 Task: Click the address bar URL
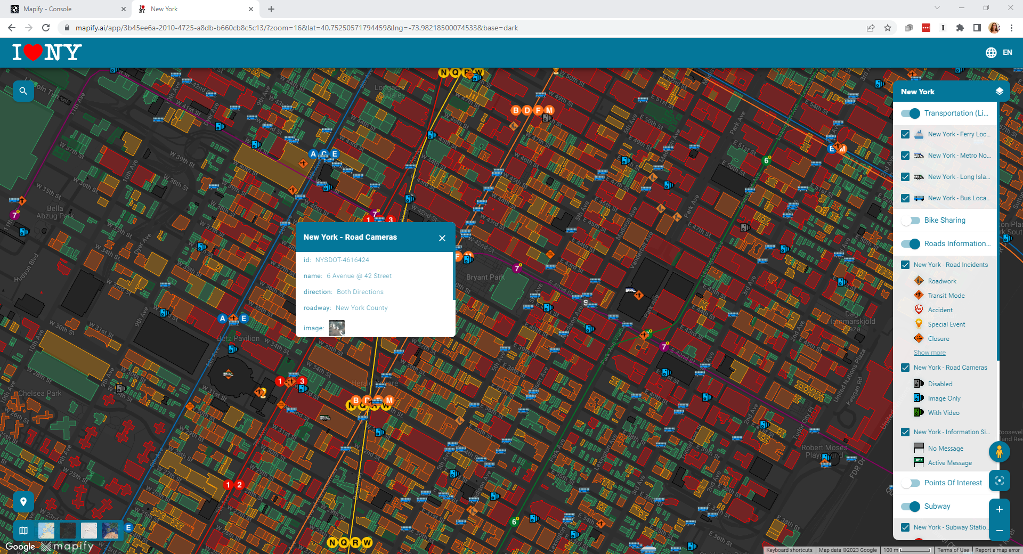[297, 28]
